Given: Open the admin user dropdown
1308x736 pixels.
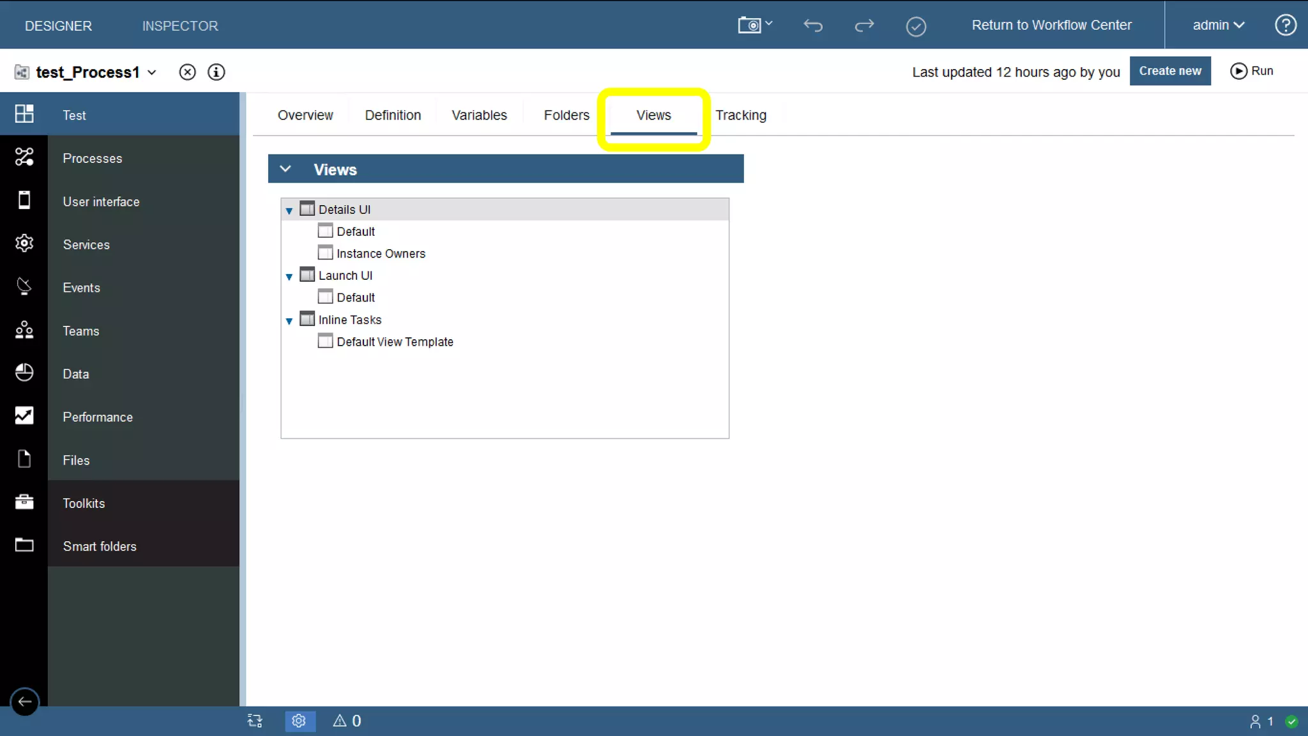Looking at the screenshot, I should point(1218,26).
